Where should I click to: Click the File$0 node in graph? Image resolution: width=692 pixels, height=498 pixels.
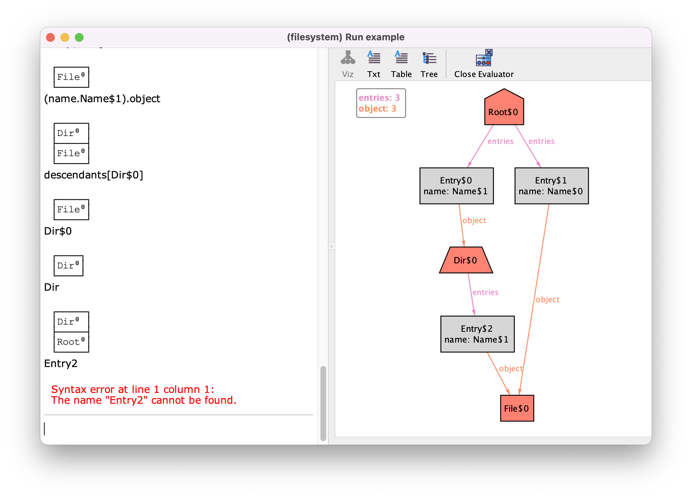517,408
